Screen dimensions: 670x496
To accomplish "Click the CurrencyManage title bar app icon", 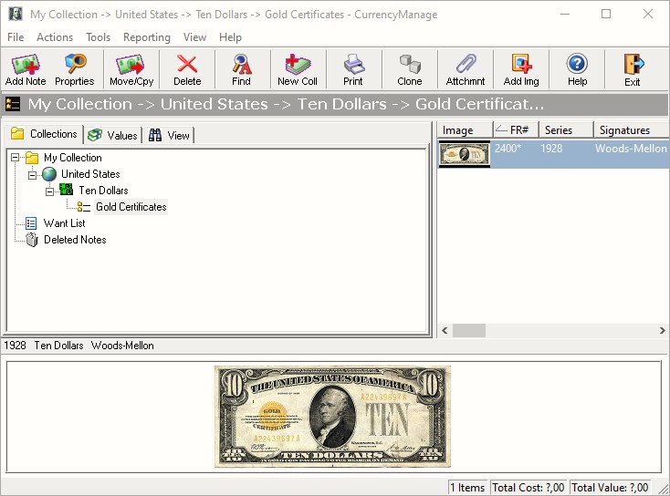I will pyautogui.click(x=16, y=14).
